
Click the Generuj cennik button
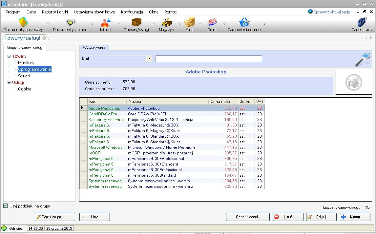tap(248, 217)
